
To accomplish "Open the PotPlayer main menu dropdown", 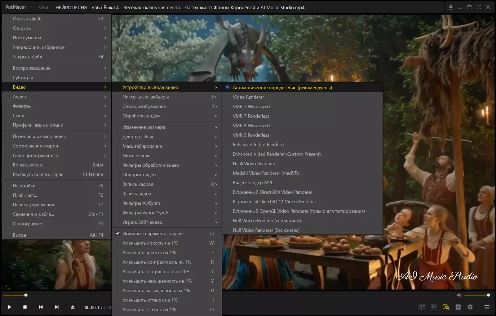I will pos(19,7).
